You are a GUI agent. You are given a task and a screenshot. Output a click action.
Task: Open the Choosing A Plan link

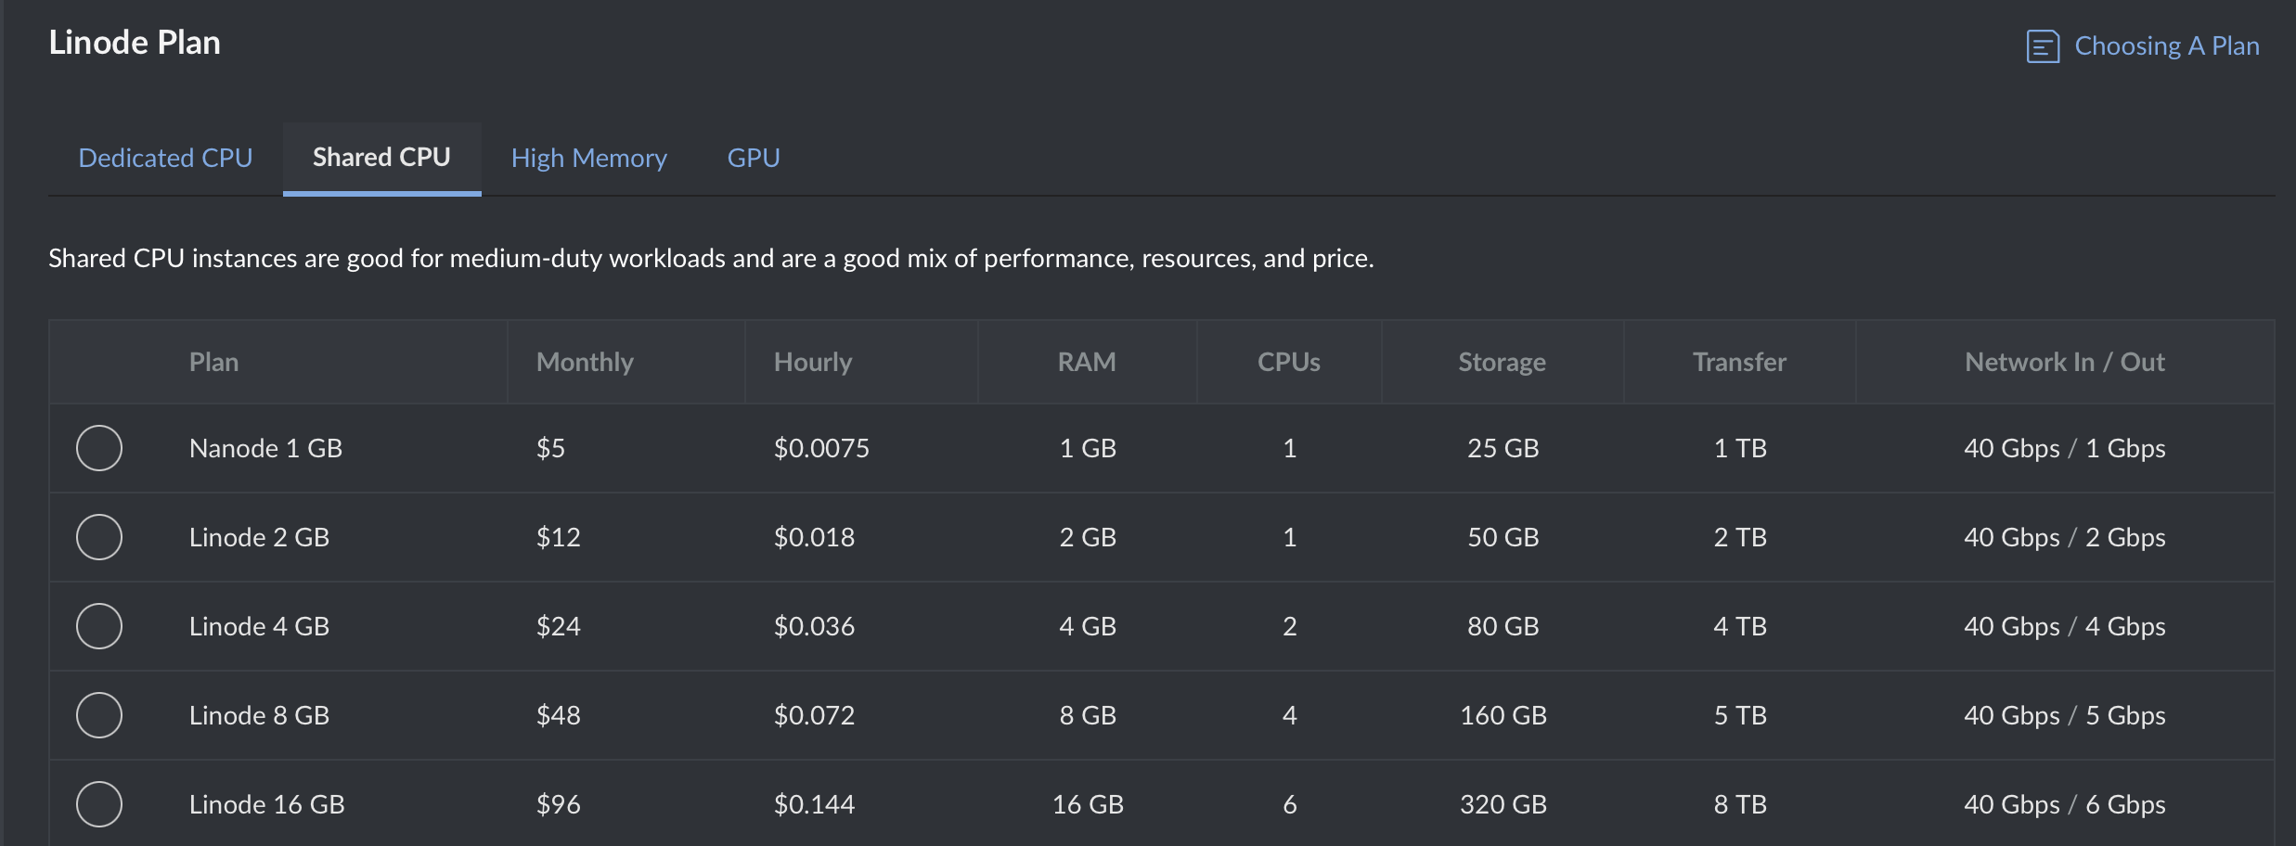coord(2166,46)
